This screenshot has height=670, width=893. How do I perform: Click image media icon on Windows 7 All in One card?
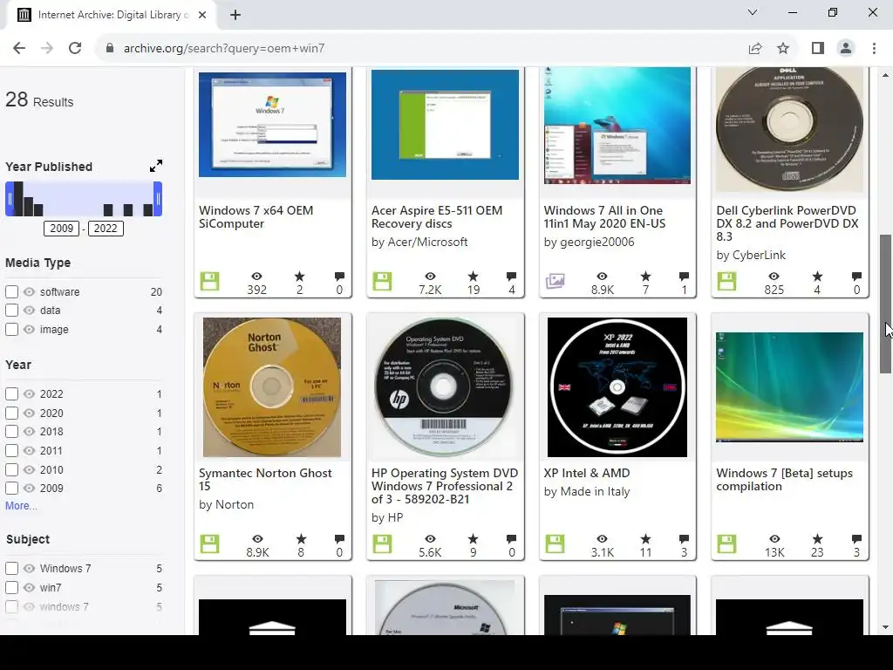pos(555,281)
